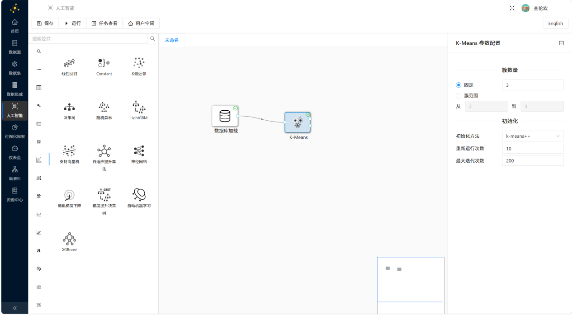The width and height of the screenshot is (573, 315).
Task: Select the 梯度提升决策树 GBDT widget
Action: click(x=104, y=202)
